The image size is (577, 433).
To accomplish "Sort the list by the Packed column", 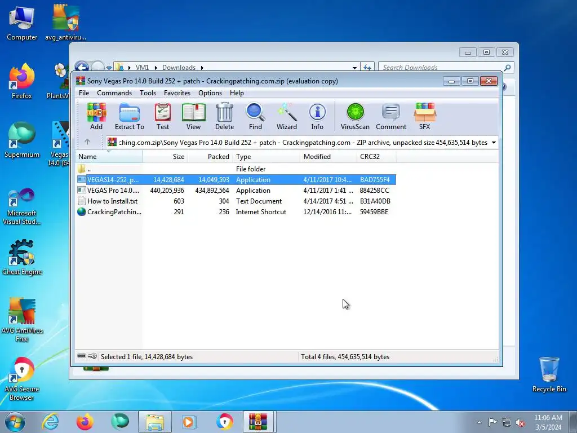I will point(210,157).
